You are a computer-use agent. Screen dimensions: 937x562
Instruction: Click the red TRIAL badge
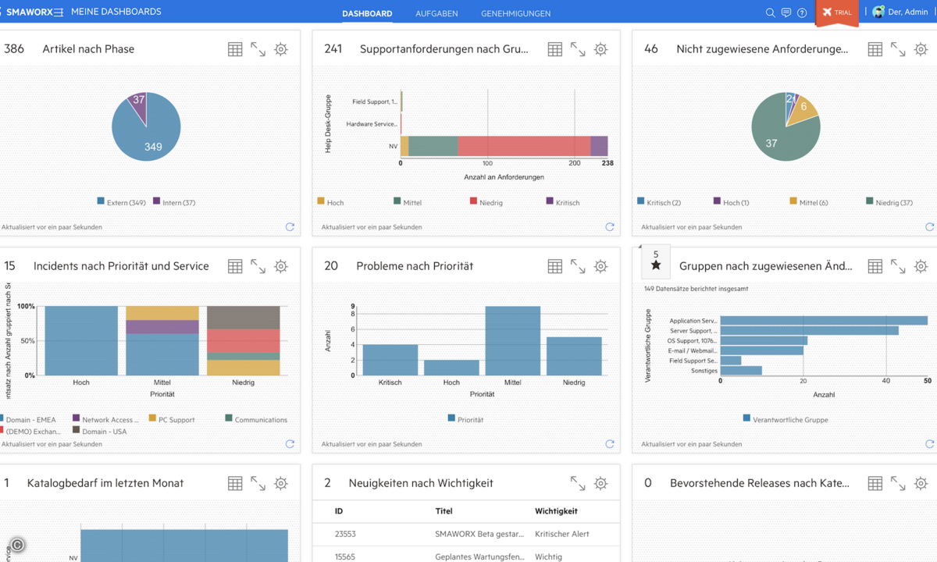click(x=836, y=12)
